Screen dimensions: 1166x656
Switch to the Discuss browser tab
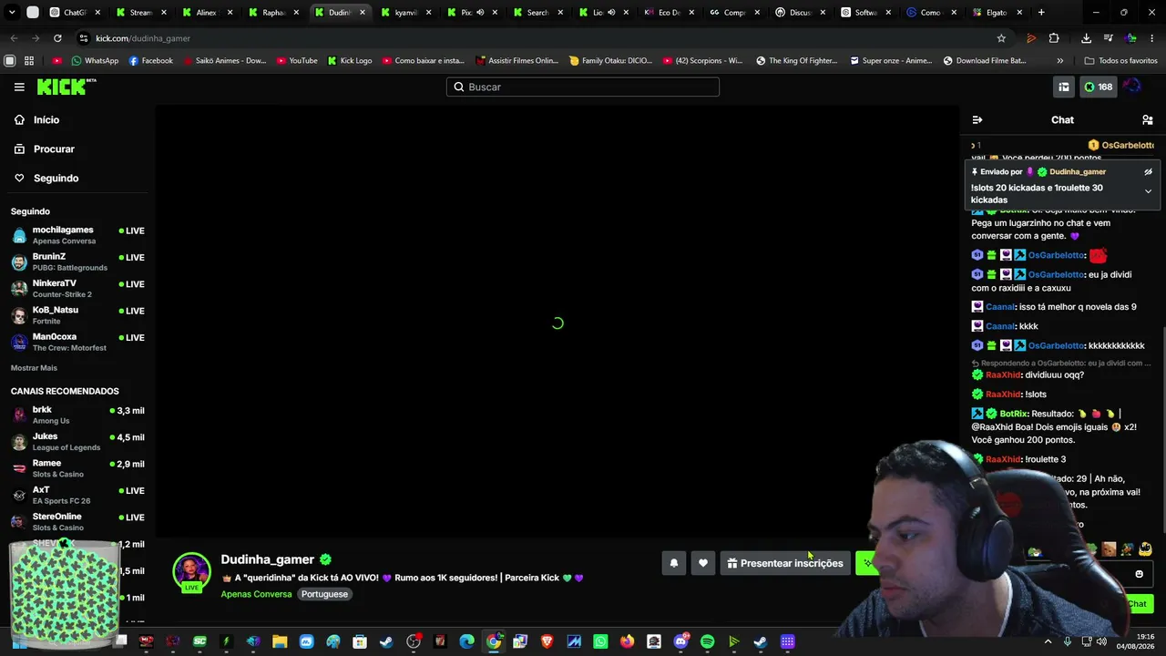pos(801,13)
